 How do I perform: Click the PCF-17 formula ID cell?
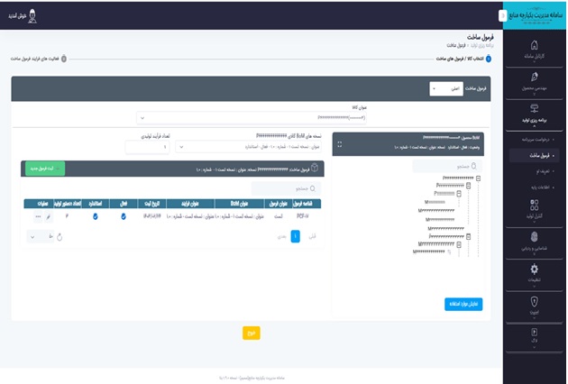click(302, 216)
